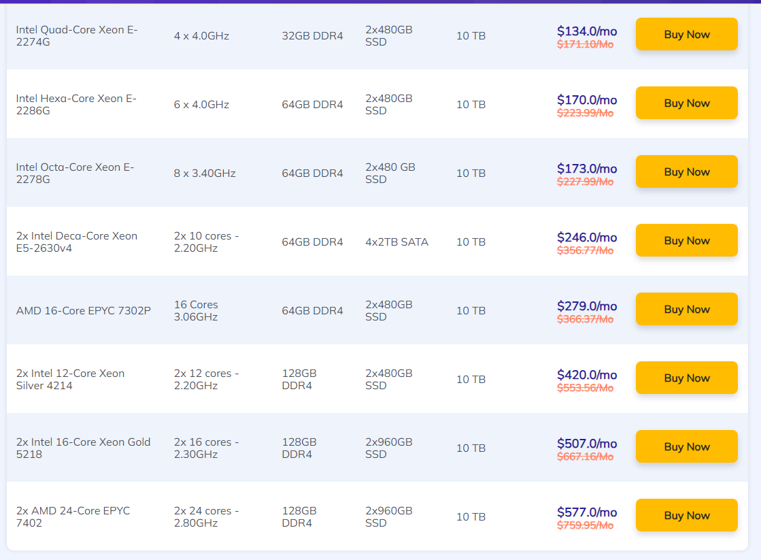Click the struck-through $356.77/Mo price
Screen dimensions: 761x560
click(x=585, y=250)
